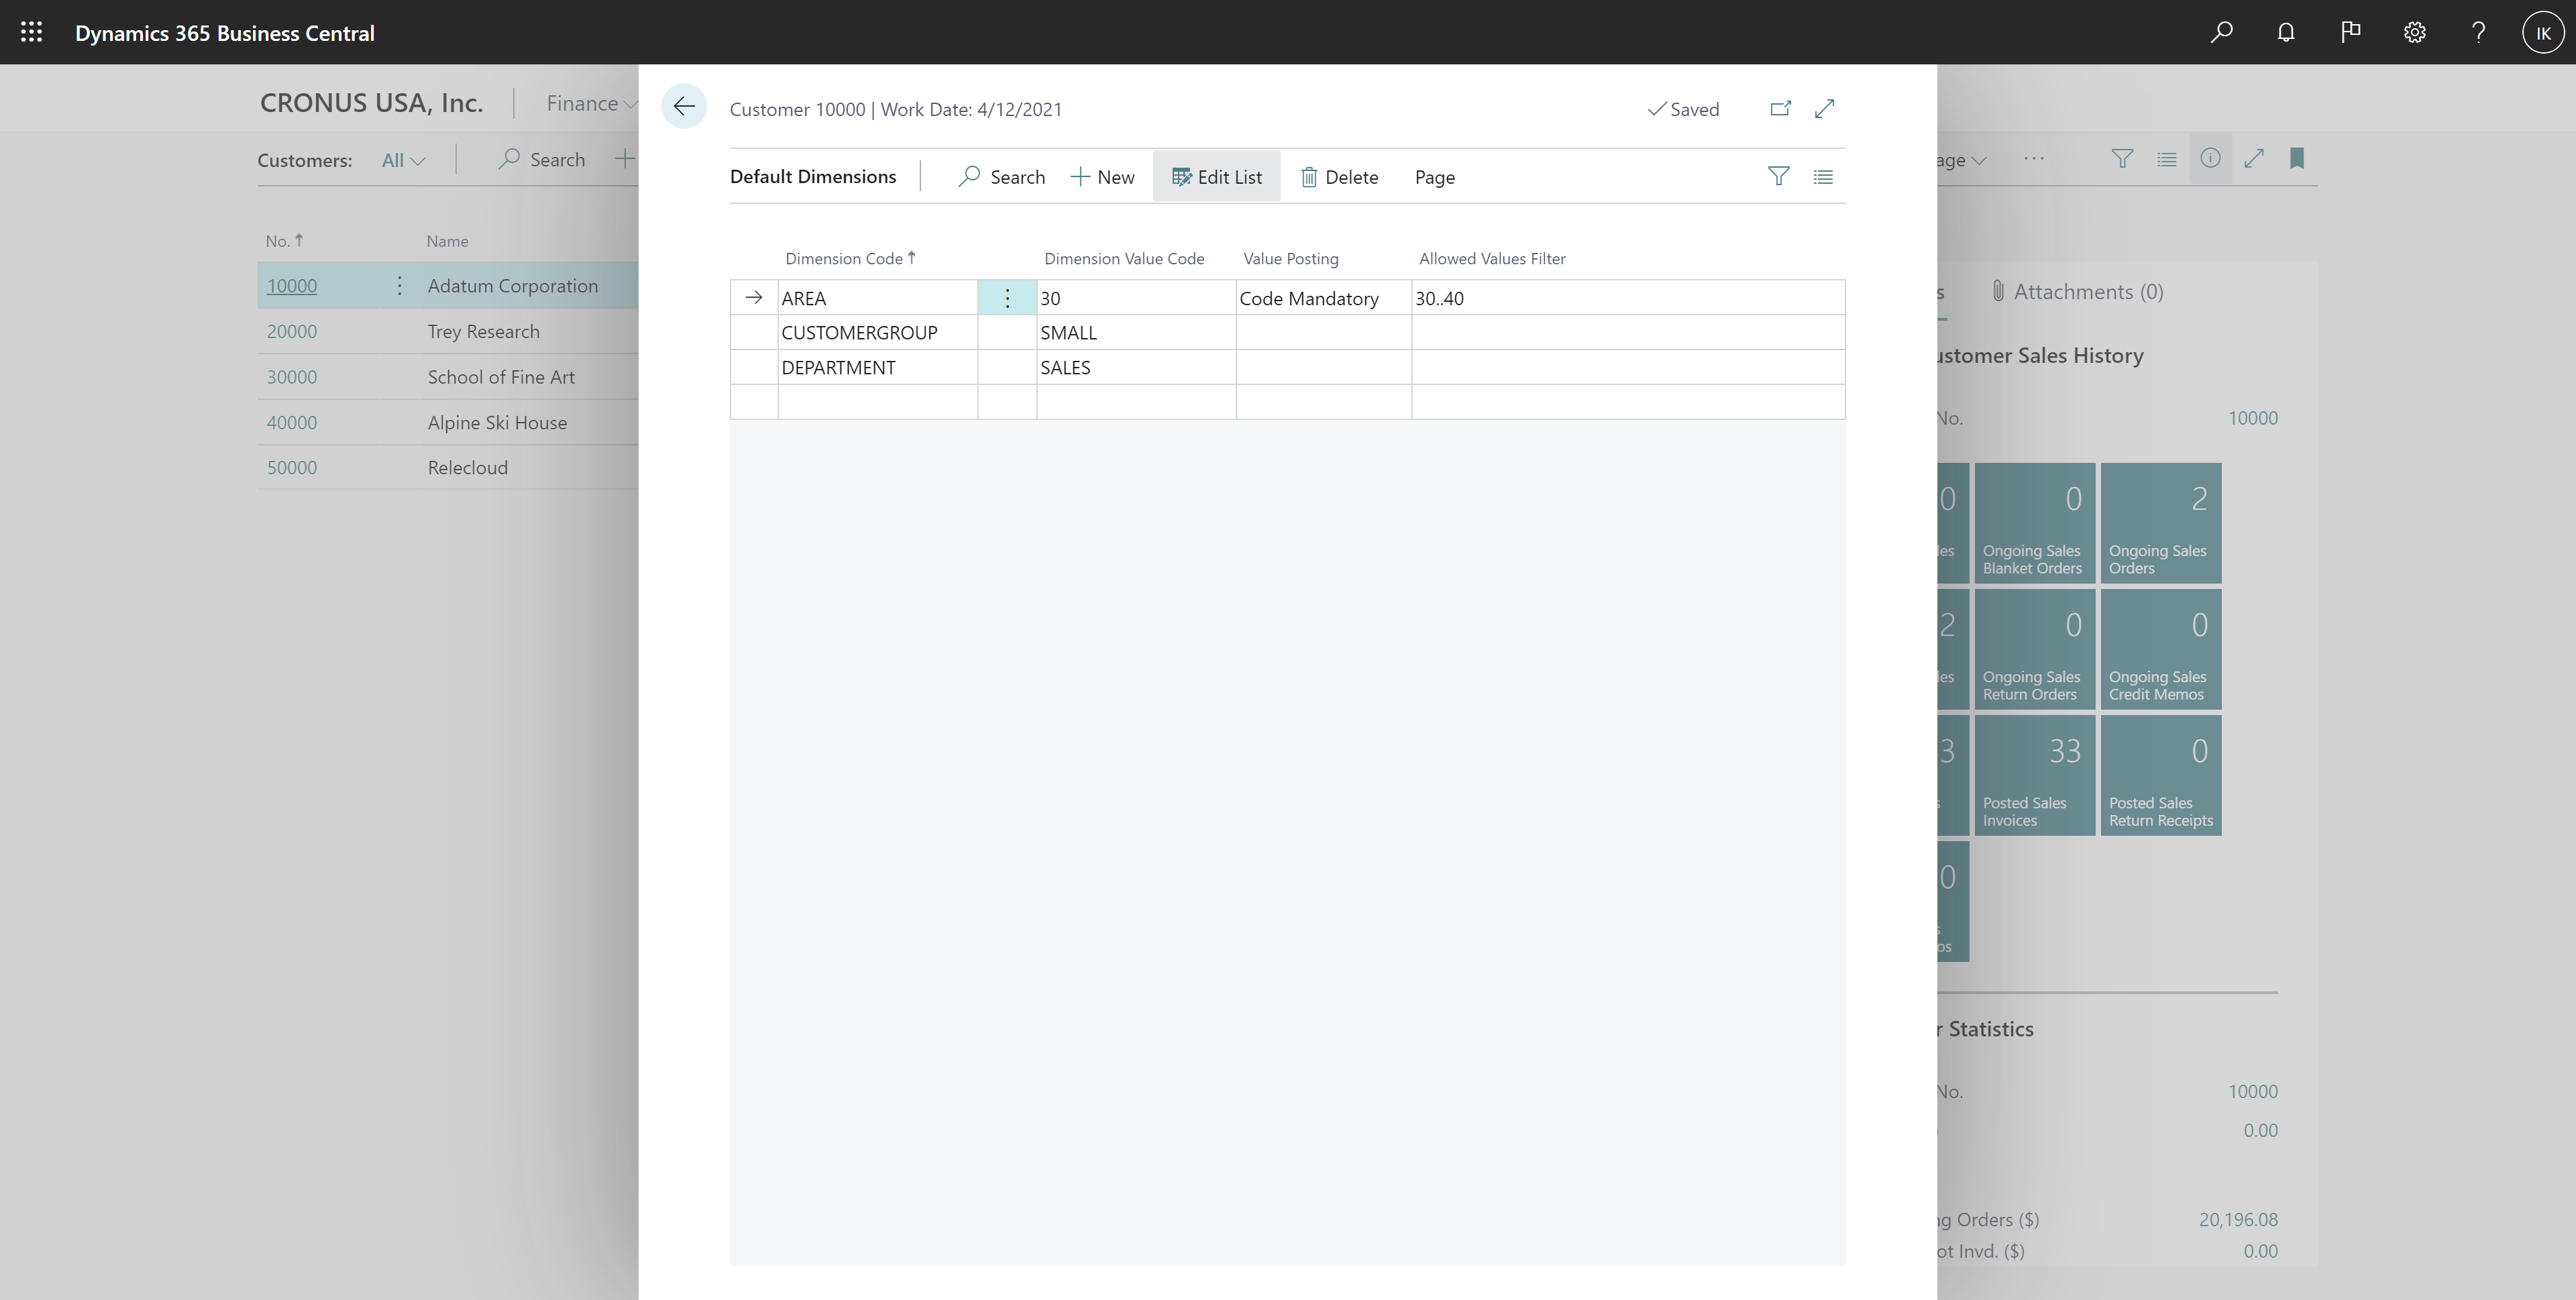Screen dimensions: 2576x1300
Task: Select the Edit List tab
Action: coord(1217,176)
